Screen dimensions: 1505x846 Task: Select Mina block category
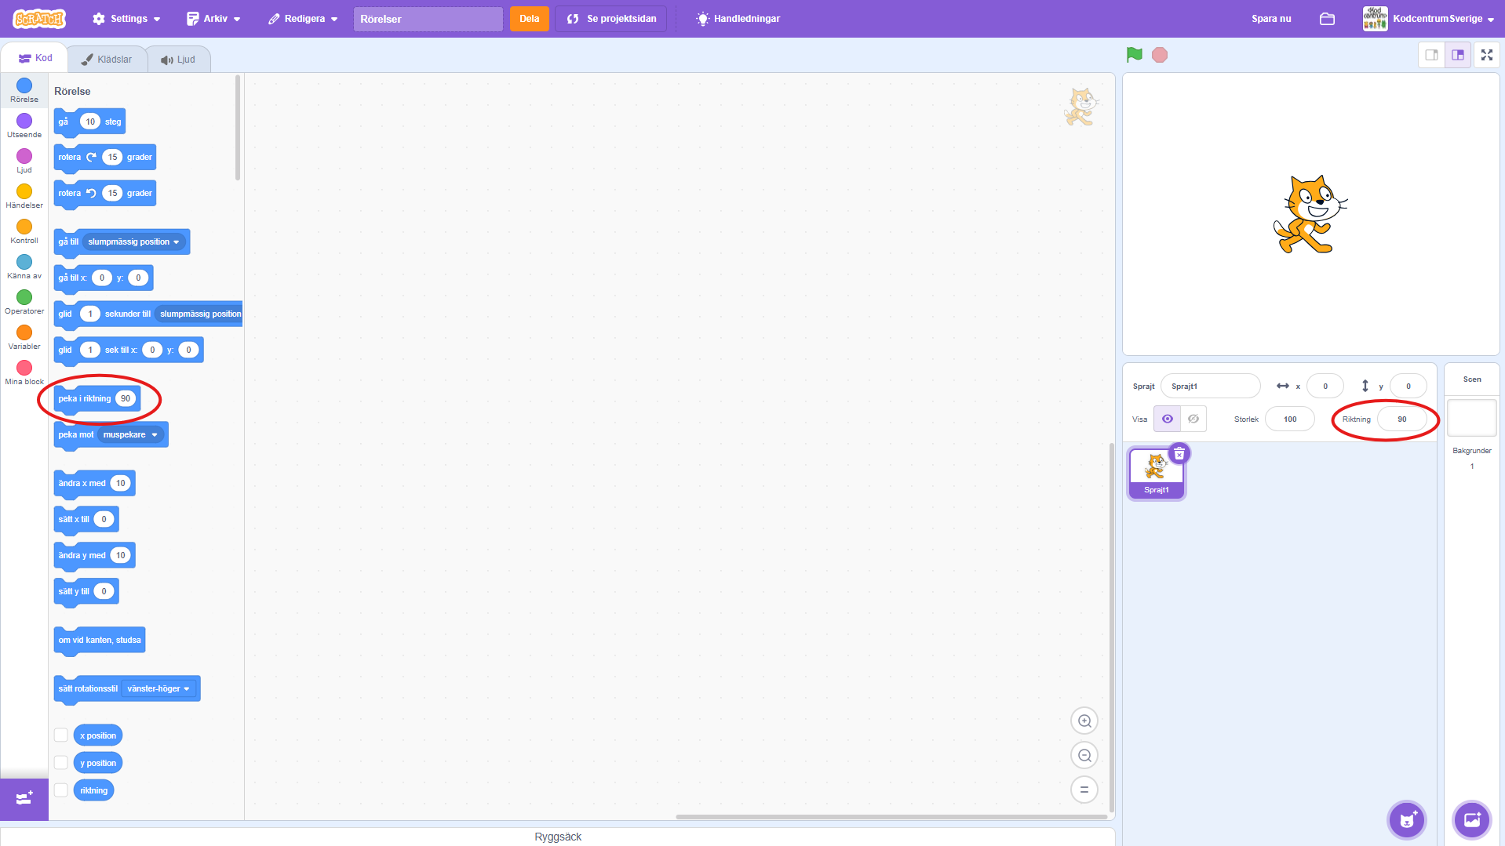pyautogui.click(x=24, y=372)
